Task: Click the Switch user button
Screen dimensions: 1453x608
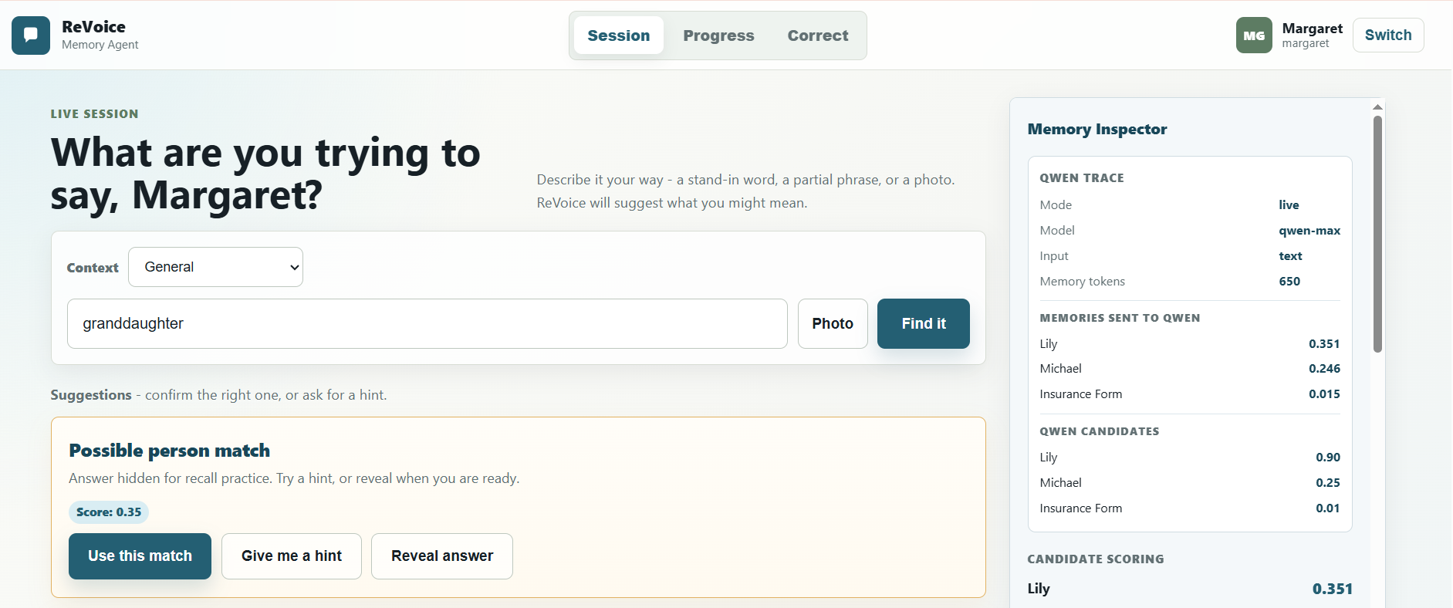Action: pos(1388,35)
